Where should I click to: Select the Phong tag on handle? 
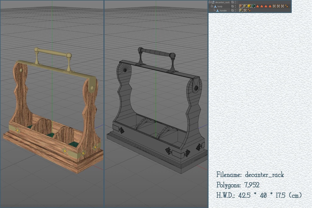[x=249, y=10]
